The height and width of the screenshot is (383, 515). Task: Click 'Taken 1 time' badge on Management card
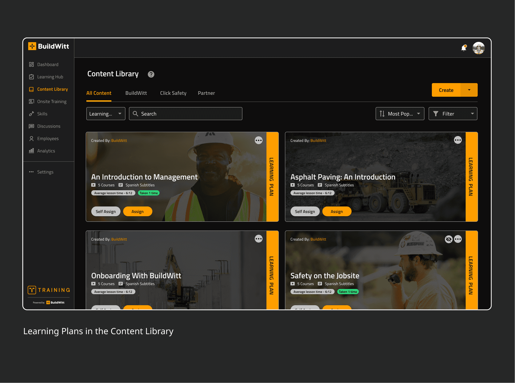point(149,193)
